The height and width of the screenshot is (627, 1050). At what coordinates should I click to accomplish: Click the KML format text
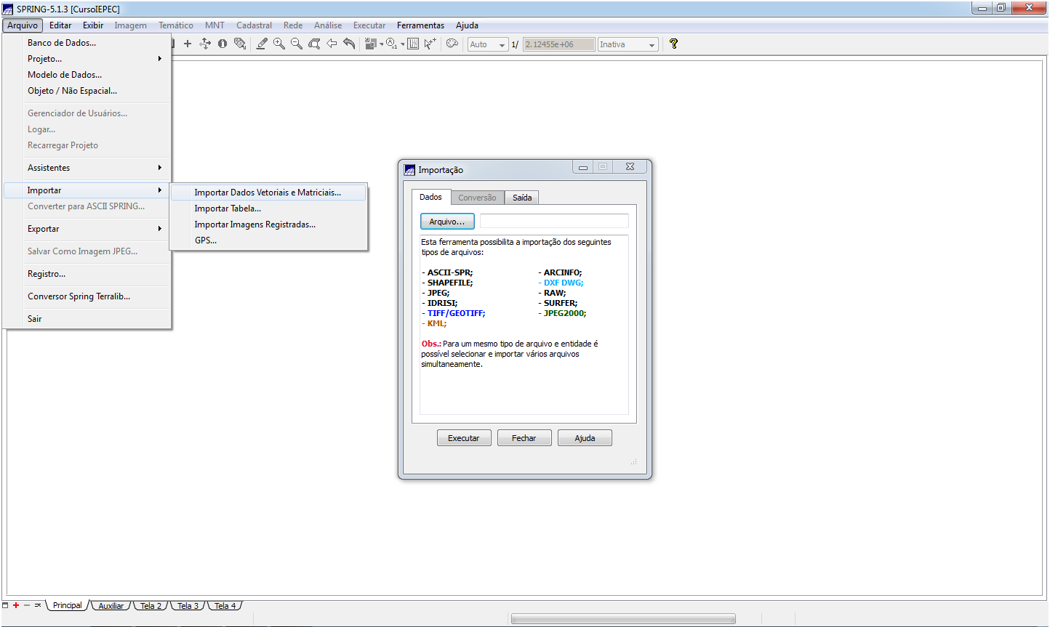(x=437, y=323)
